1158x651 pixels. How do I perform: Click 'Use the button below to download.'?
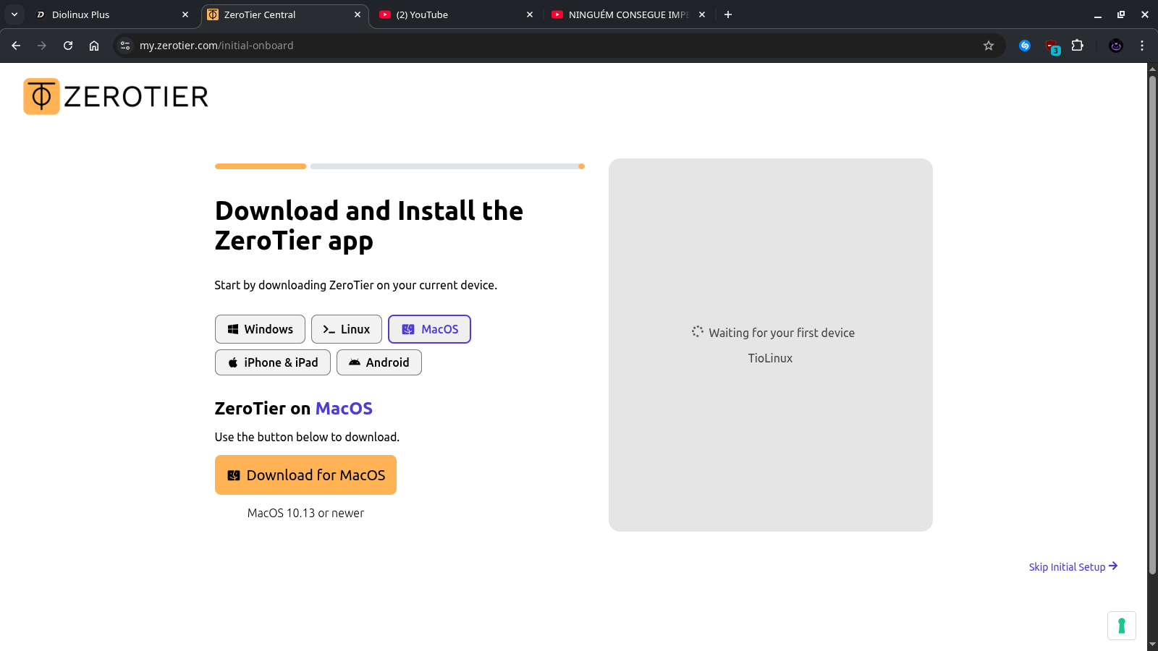(307, 437)
